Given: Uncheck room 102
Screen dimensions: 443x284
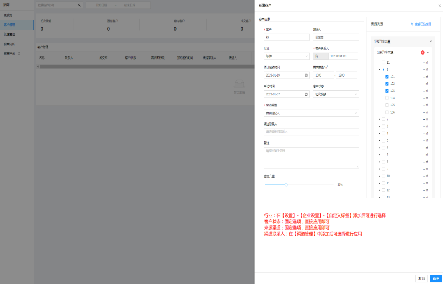Looking at the screenshot, I should click(387, 84).
